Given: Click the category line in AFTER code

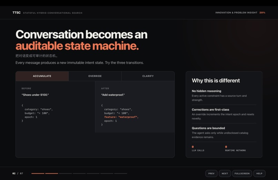Looking at the screenshot, I should click(x=118, y=109).
